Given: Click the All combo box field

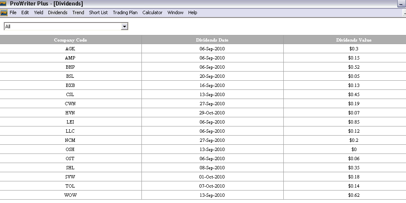Looking at the screenshot, I should (66, 26).
